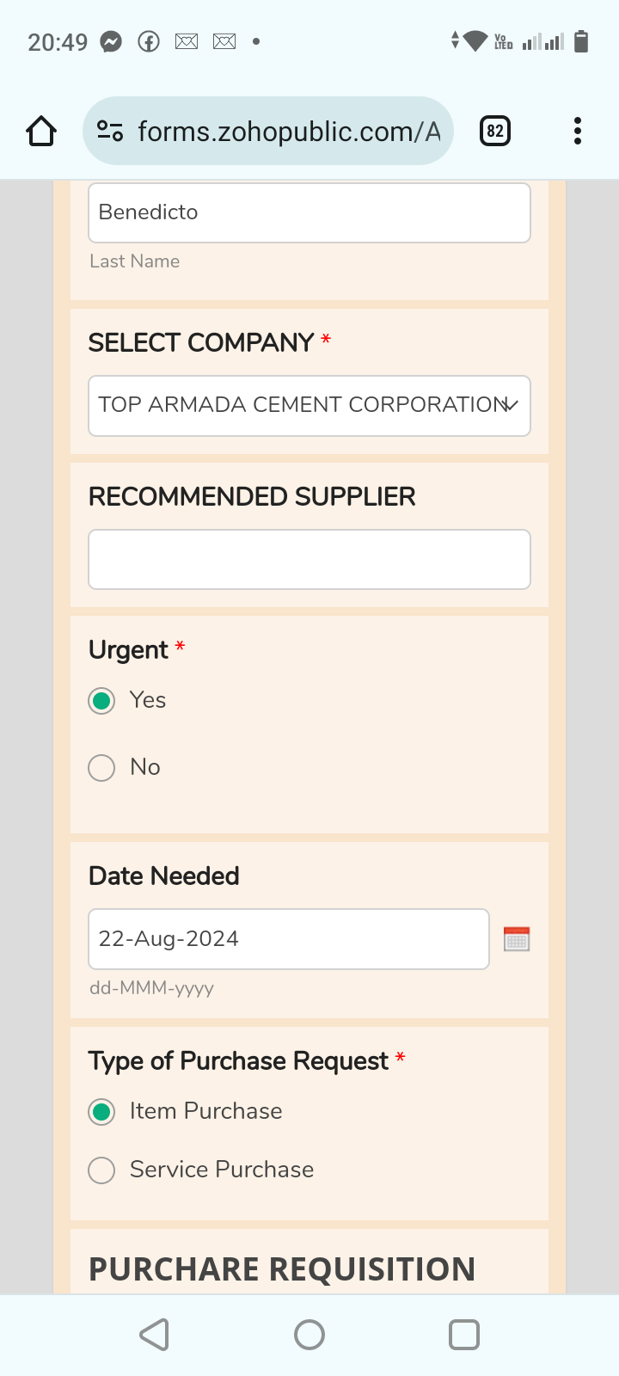Focus the Recommended Supplier text field
This screenshot has height=1376, width=619.
[309, 560]
